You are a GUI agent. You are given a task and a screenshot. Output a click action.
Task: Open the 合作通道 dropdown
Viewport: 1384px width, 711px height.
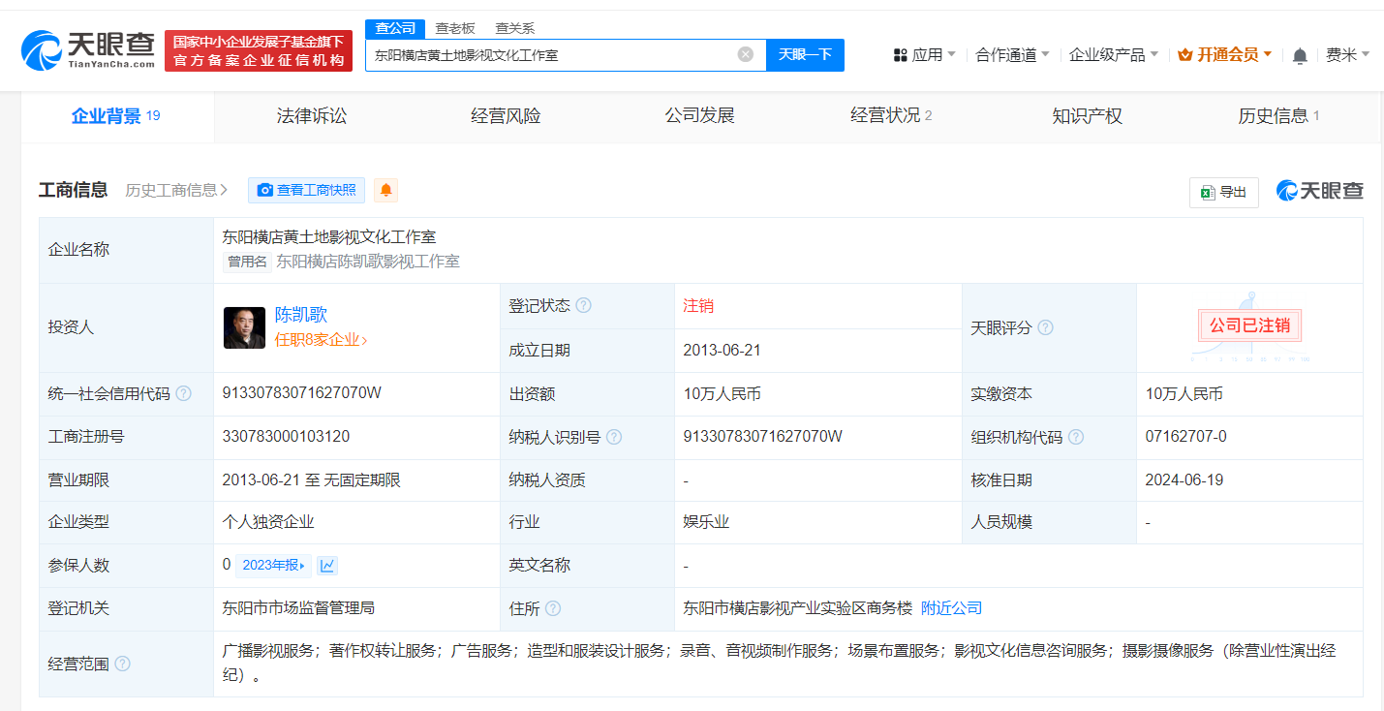pyautogui.click(x=1011, y=55)
